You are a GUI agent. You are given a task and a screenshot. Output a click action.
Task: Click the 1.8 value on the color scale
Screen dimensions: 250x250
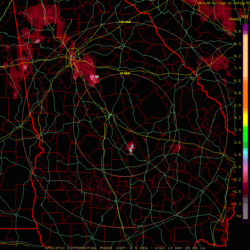coord(237,155)
